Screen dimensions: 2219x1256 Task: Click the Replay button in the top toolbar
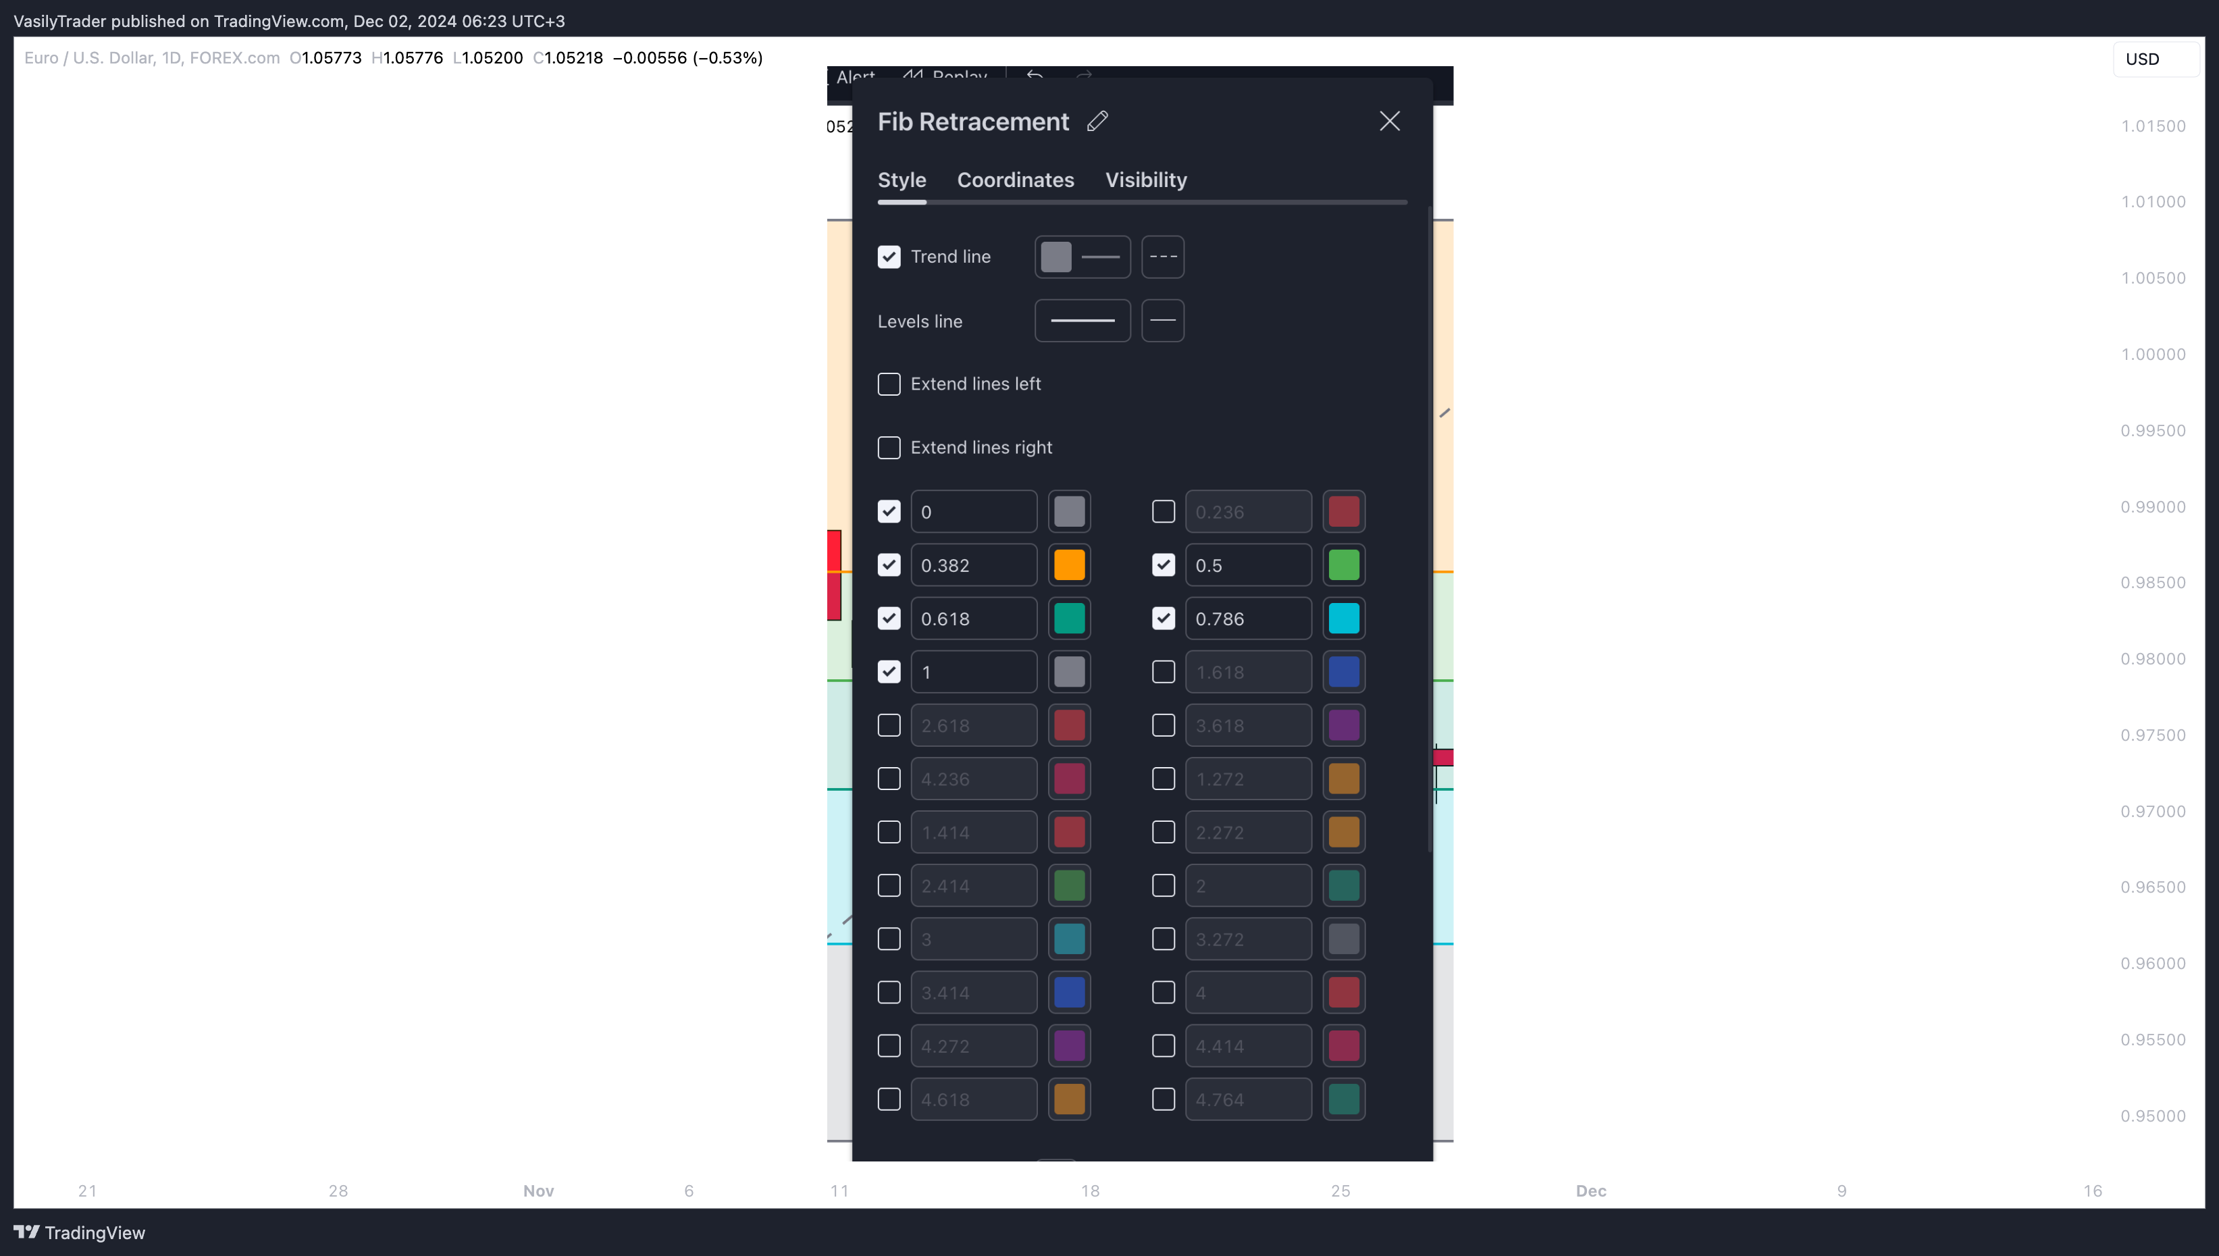(x=945, y=76)
